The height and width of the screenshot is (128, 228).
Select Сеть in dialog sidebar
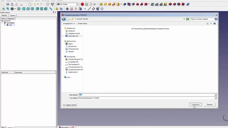(68, 78)
